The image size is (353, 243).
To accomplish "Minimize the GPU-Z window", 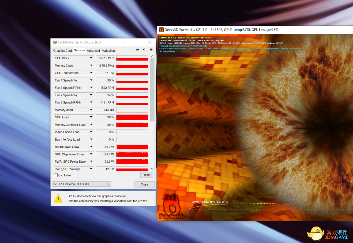I will [x=124, y=42].
